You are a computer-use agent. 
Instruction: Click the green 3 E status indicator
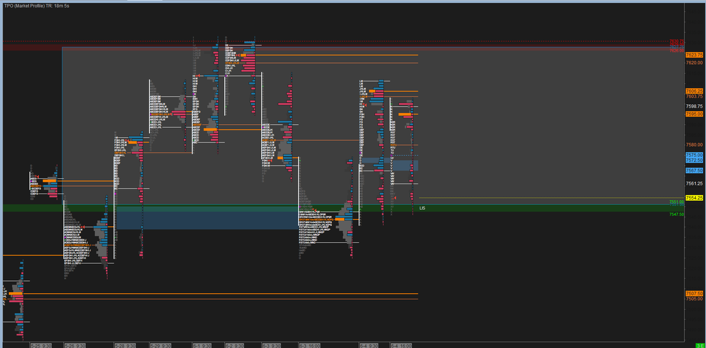[x=700, y=345]
